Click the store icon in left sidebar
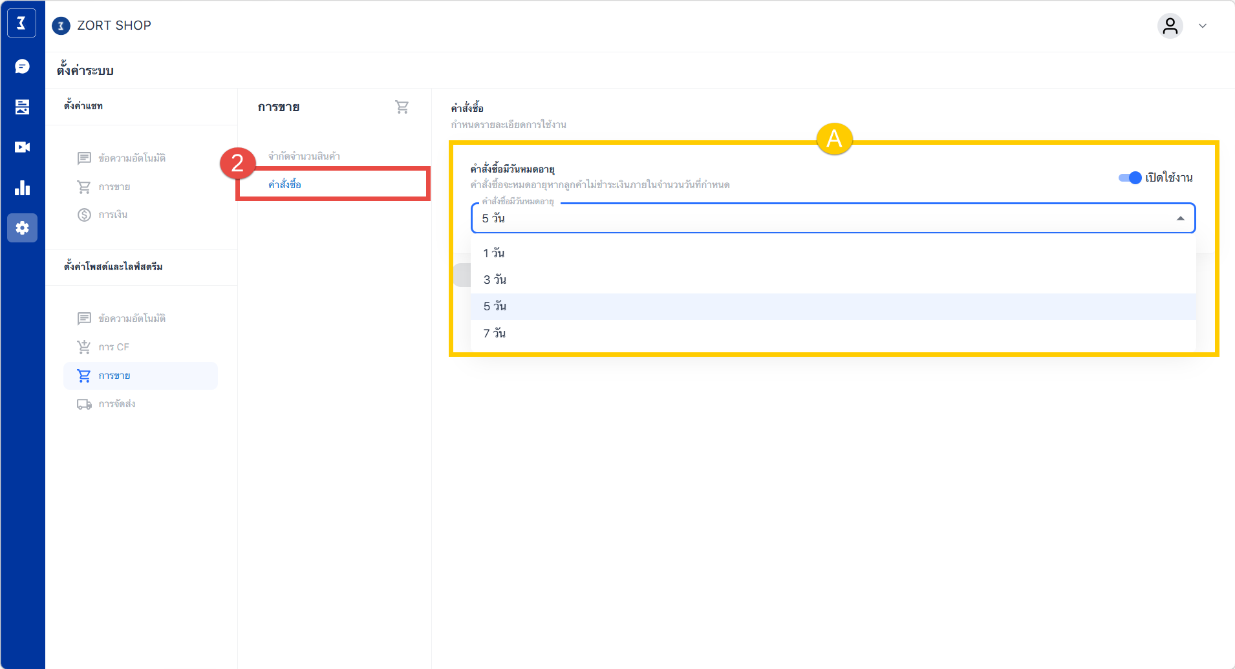This screenshot has width=1235, height=669. point(22,107)
